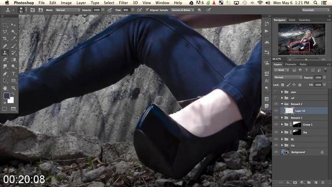This screenshot has width=332, height=187.
Task: Open the clone stamp Mode dropdown
Action: pos(68,10)
